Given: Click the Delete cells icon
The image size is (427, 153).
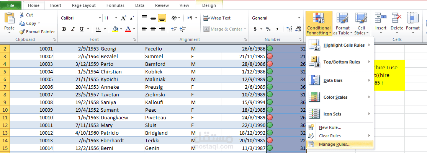Looking at the screenshot, I should pyautogui.click(x=397, y=18).
